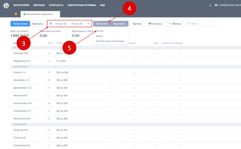This screenshot has height=149, width=241.
Task: Select employee Иванов И.И. row
Action: (x=126, y=95)
